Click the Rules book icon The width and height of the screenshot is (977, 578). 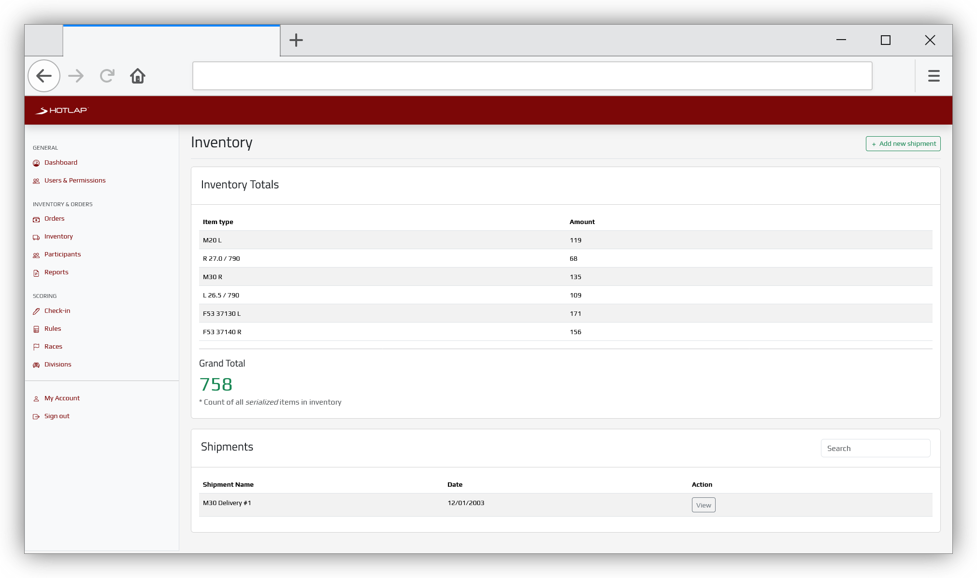[x=36, y=329]
